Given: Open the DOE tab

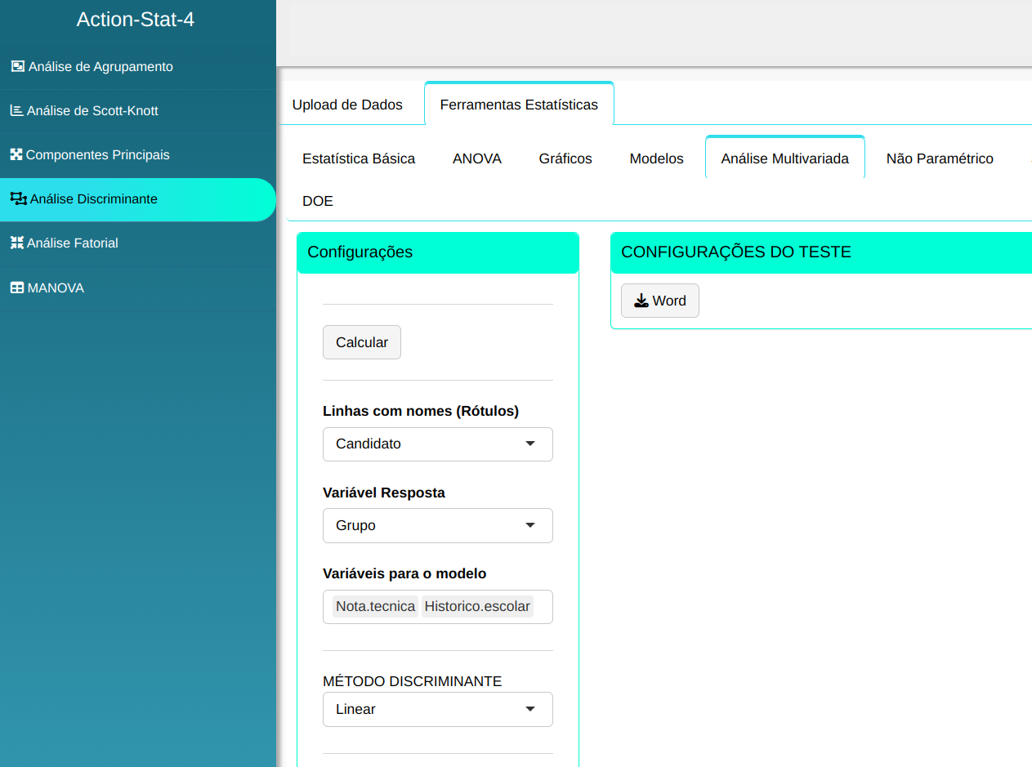Looking at the screenshot, I should pos(318,201).
